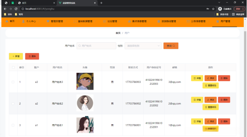
Task: Check the checkbox for row a2
Action: tap(13, 104)
